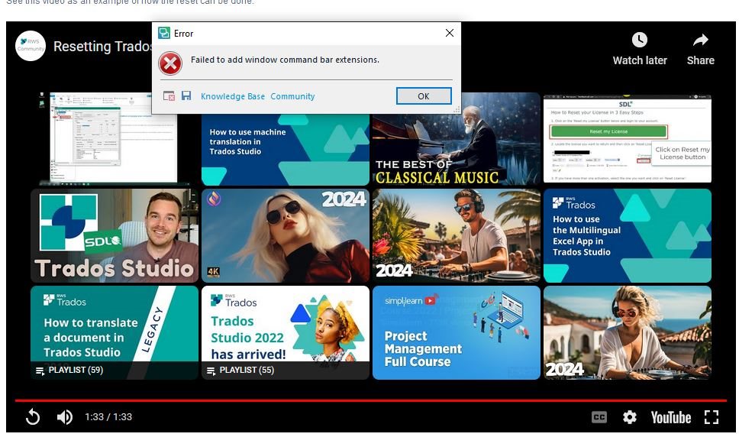Share the YouTube video
The height and width of the screenshot is (437, 739).
pyautogui.click(x=700, y=49)
